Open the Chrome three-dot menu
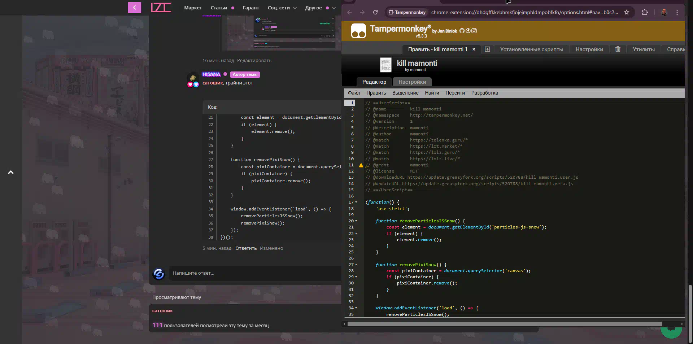 click(x=677, y=12)
